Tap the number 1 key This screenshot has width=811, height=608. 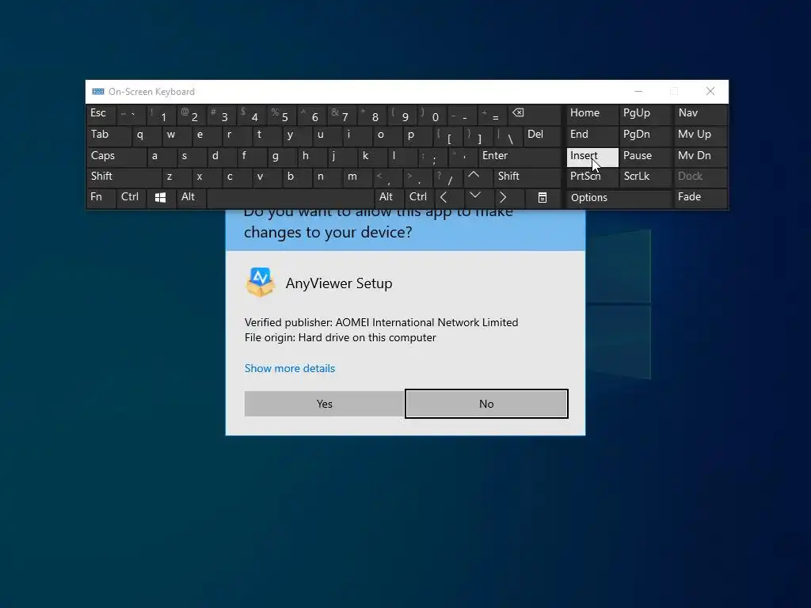pyautogui.click(x=161, y=114)
